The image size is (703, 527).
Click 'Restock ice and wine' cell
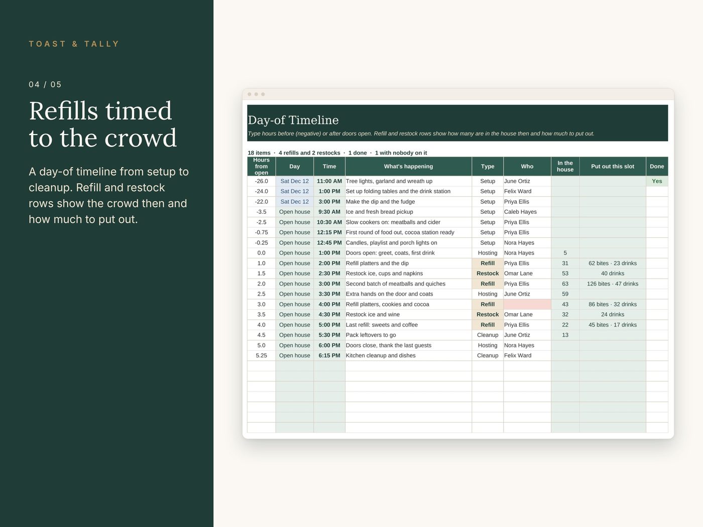408,315
